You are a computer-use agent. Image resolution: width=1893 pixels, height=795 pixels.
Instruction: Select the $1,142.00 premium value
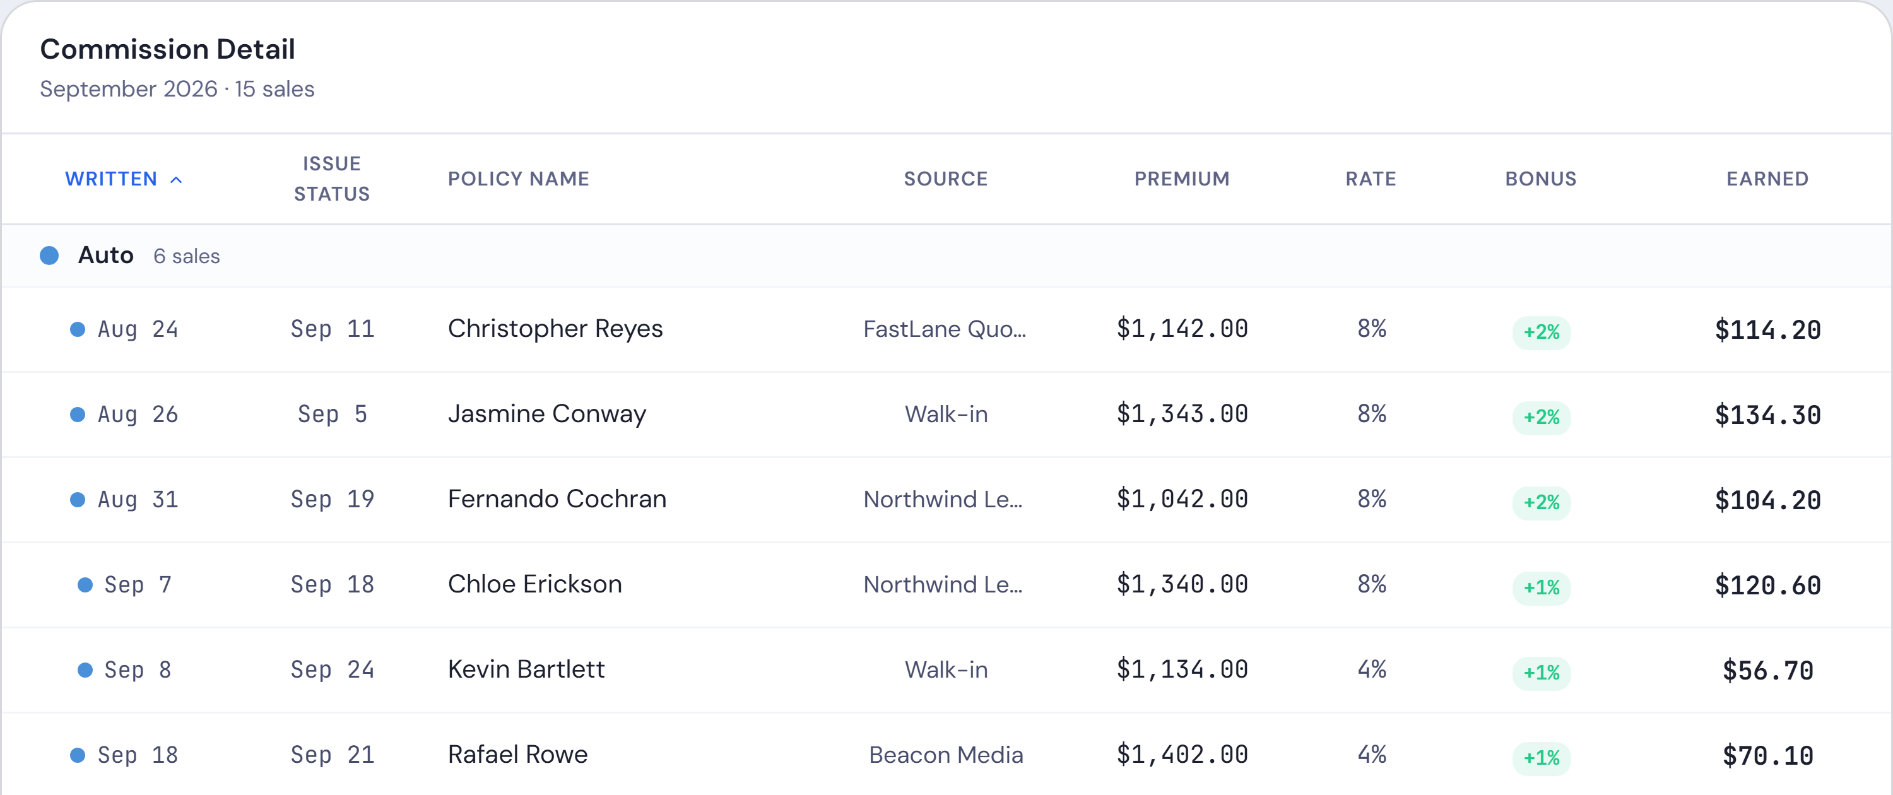coord(1182,329)
